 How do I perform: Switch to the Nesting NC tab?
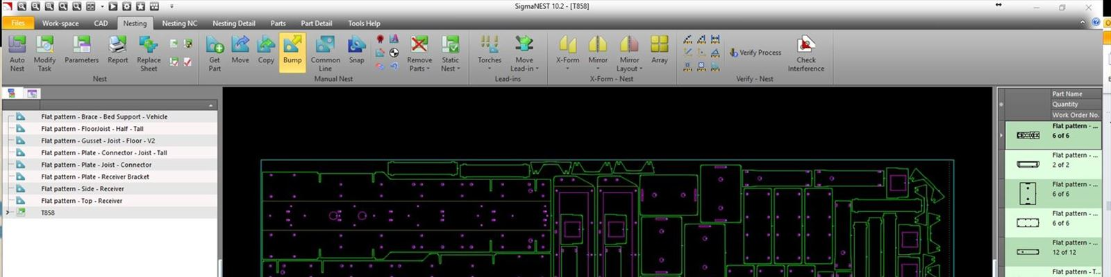[x=180, y=23]
